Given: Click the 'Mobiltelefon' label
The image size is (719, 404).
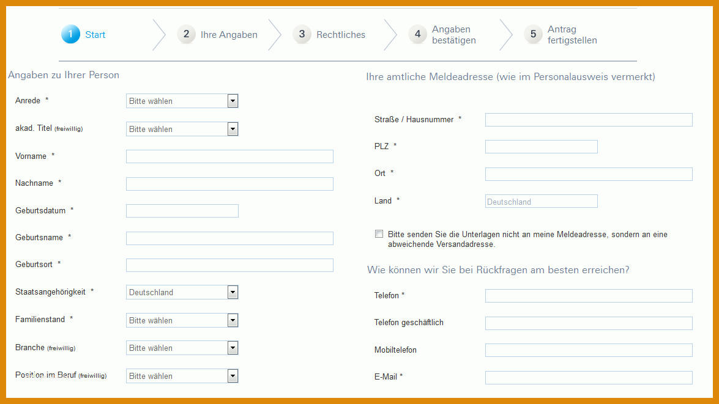Looking at the screenshot, I should [x=395, y=350].
